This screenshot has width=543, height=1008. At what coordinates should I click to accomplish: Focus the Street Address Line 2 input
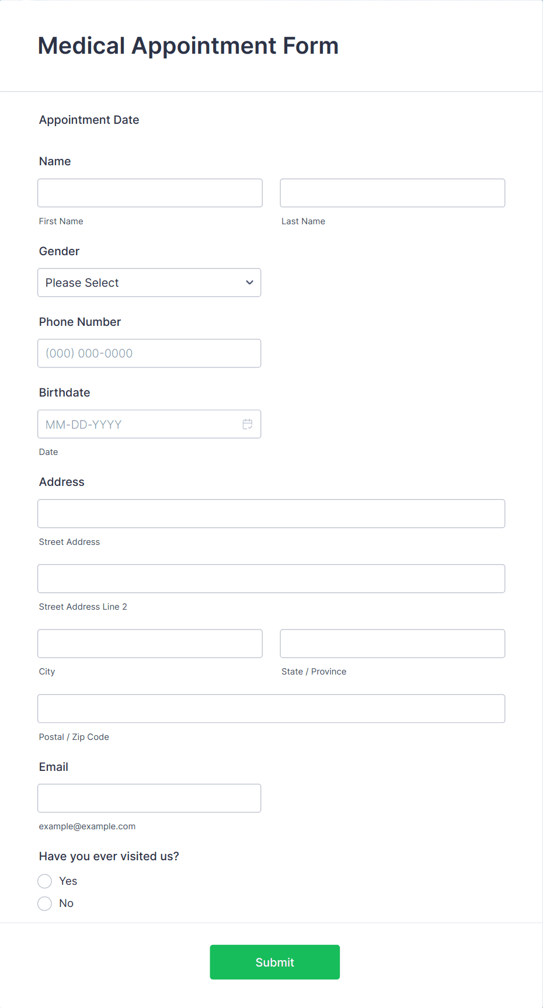coord(271,578)
